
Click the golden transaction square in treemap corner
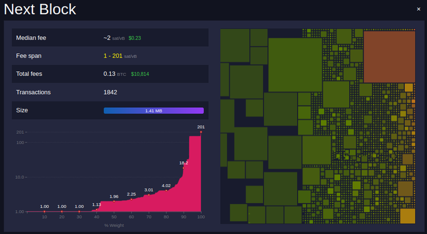coord(407,216)
